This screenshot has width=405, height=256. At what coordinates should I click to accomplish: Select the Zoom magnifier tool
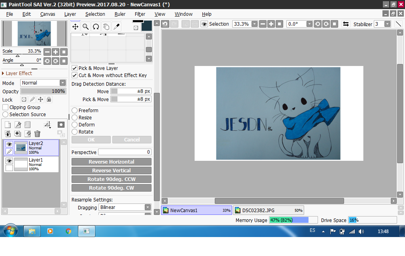pos(85,27)
